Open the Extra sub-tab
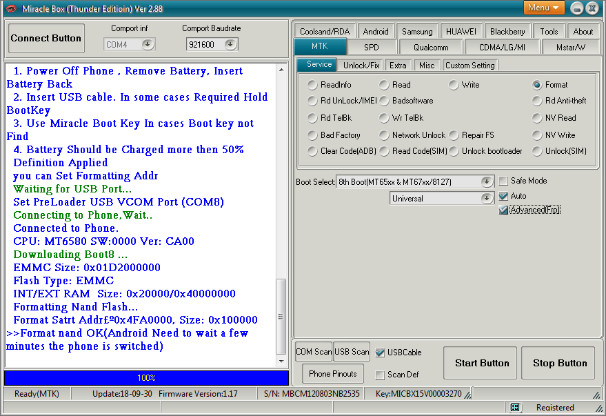Viewport: 606px width, 416px height. [x=398, y=66]
